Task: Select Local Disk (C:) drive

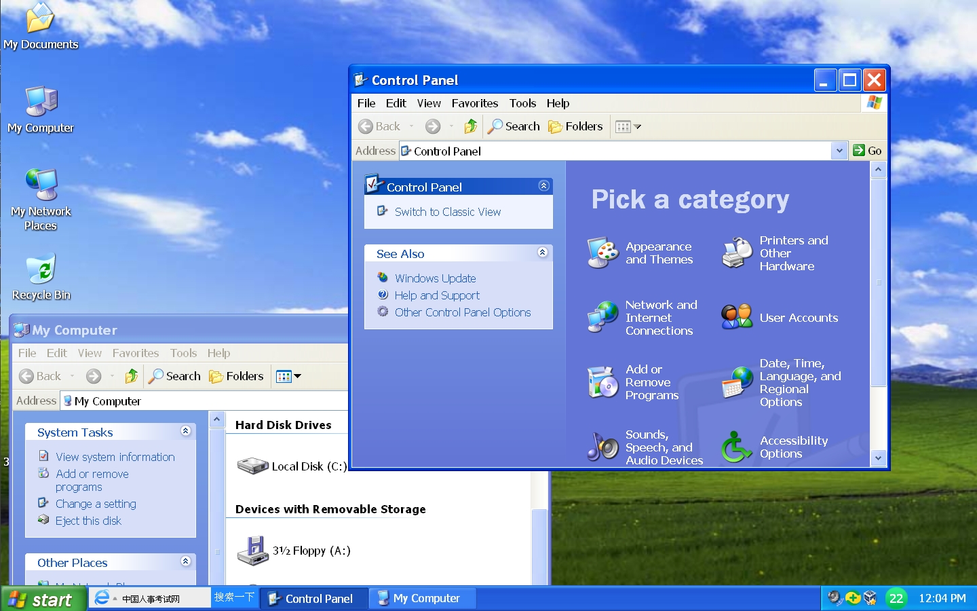Action: coord(292,466)
